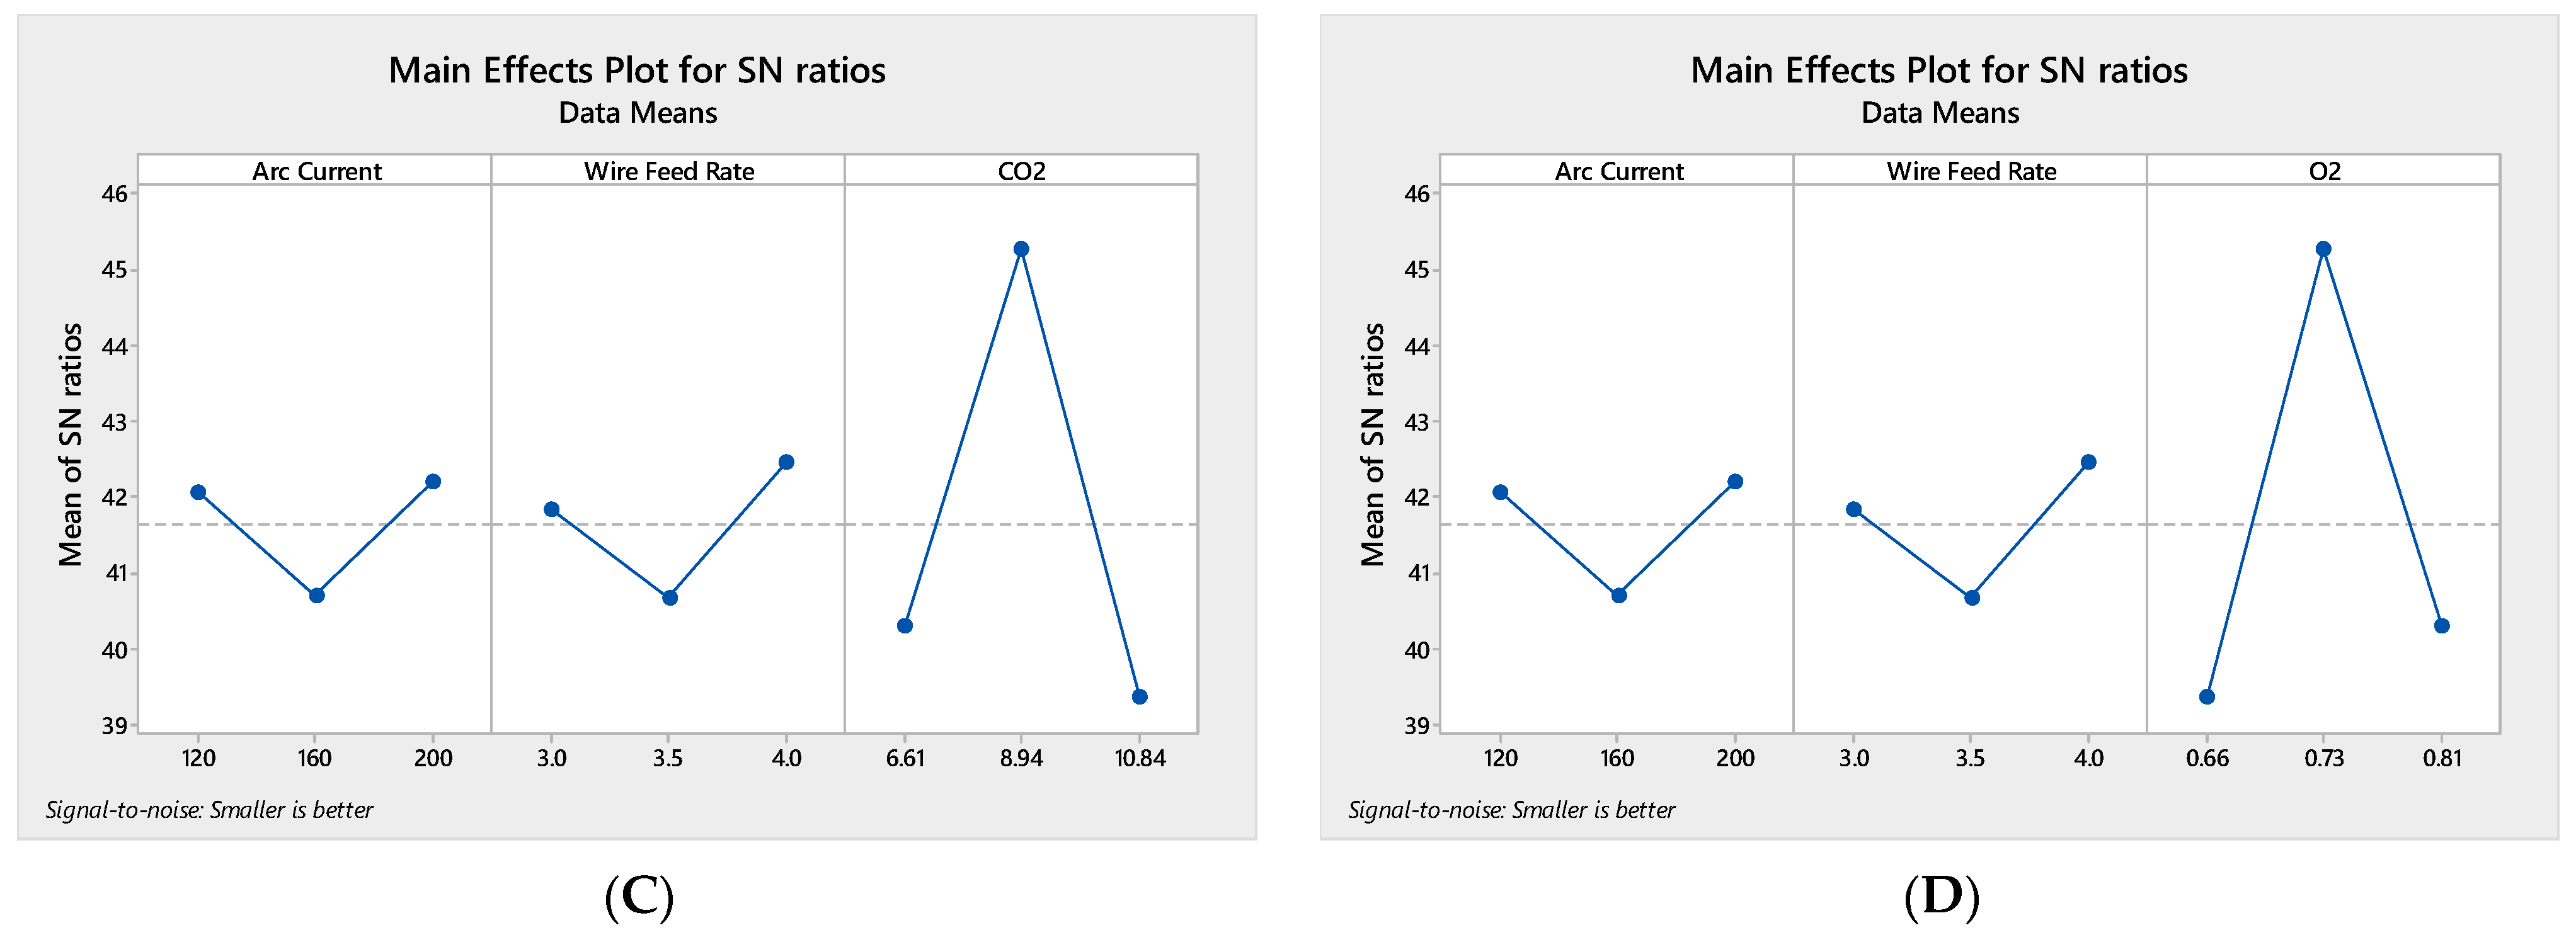This screenshot has width=2576, height=935.
Task: Click the O2 data point at 0.81
Action: click(2441, 625)
